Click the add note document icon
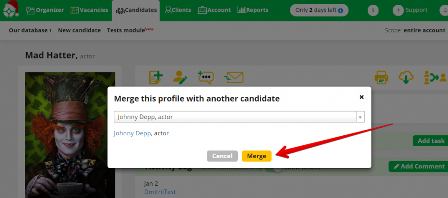This screenshot has width=448, height=198. [x=156, y=77]
